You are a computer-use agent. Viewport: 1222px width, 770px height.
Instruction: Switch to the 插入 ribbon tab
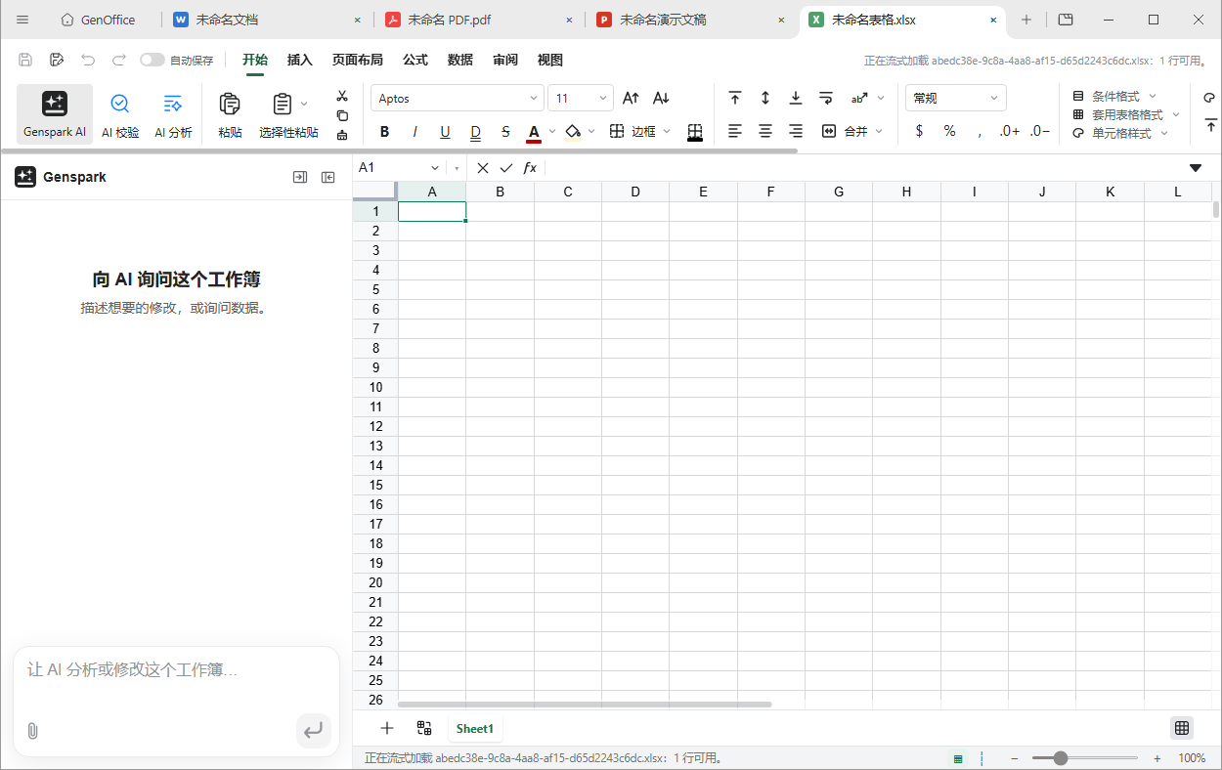tap(300, 60)
